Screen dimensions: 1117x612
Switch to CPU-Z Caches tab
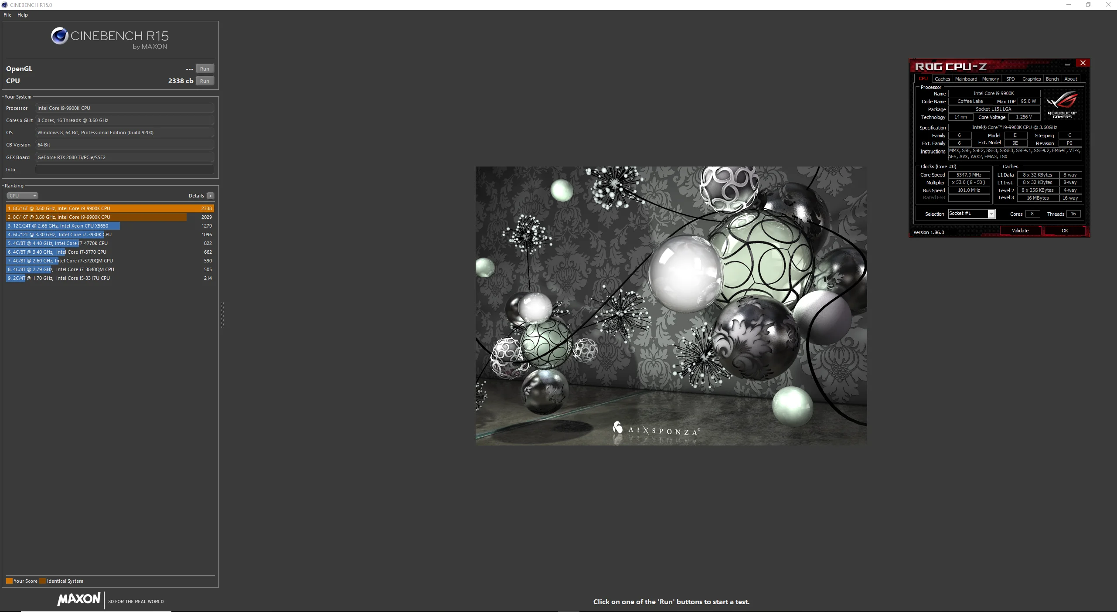pyautogui.click(x=942, y=79)
